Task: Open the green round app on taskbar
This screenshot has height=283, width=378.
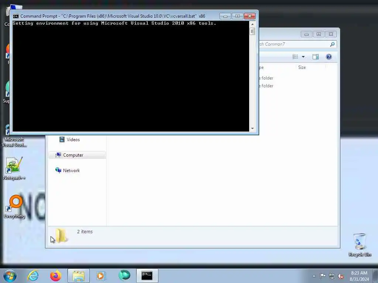Action: [124, 276]
